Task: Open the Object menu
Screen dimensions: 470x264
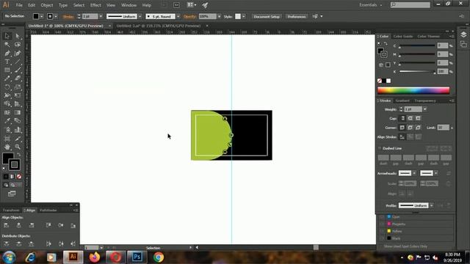Action: coord(47,5)
